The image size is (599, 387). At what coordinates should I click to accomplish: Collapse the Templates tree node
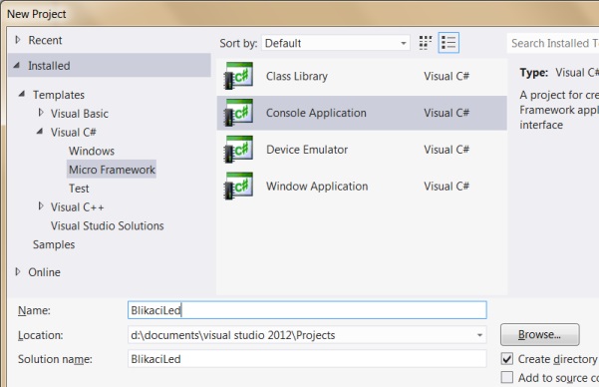click(22, 94)
